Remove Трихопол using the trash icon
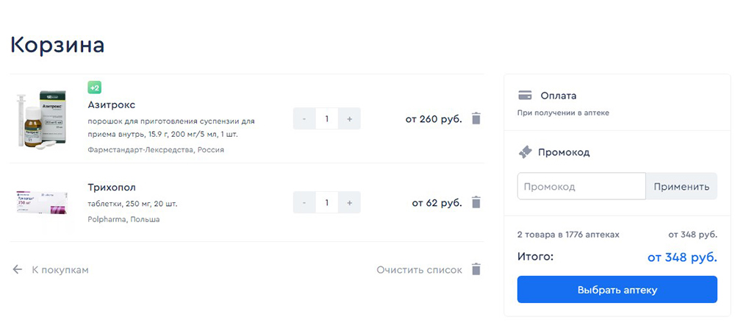This screenshot has height=331, width=735. point(476,202)
